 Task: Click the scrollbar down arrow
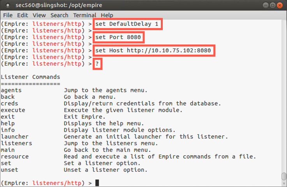284,184
